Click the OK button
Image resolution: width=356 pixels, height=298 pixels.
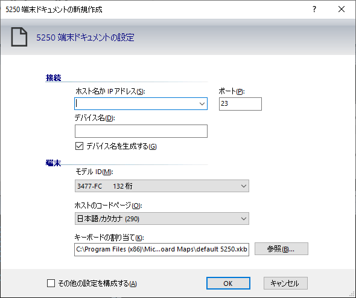pyautogui.click(x=228, y=283)
